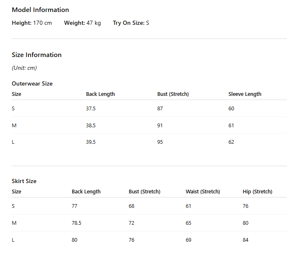The image size is (287, 257).
Task: Click skirt back length value 78.5
Action: tap(76, 223)
